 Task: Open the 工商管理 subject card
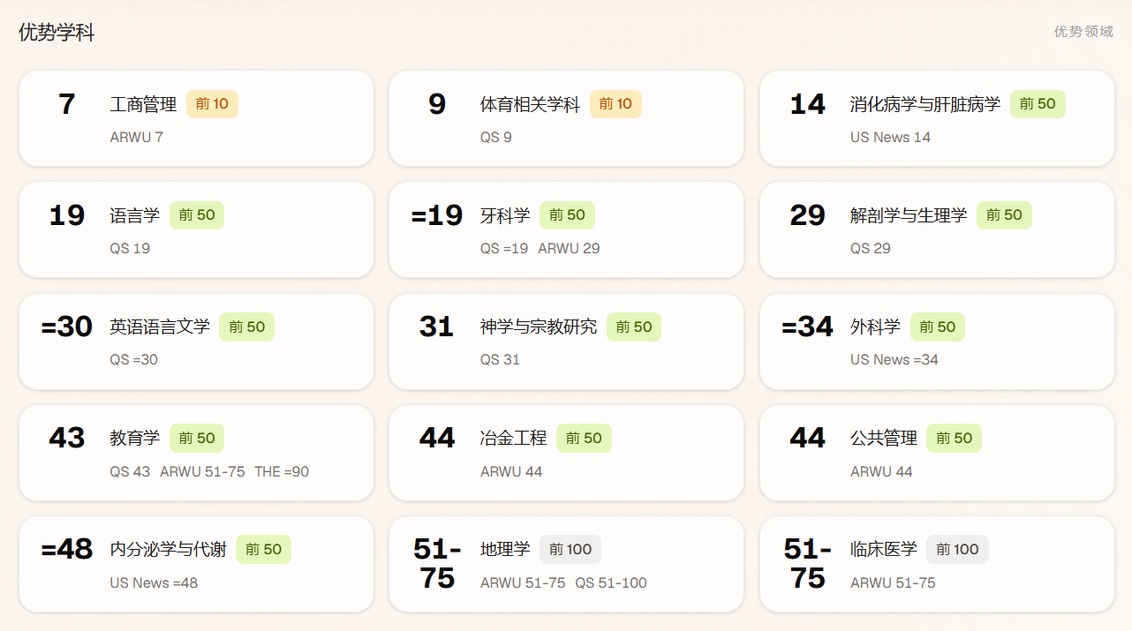click(x=196, y=118)
